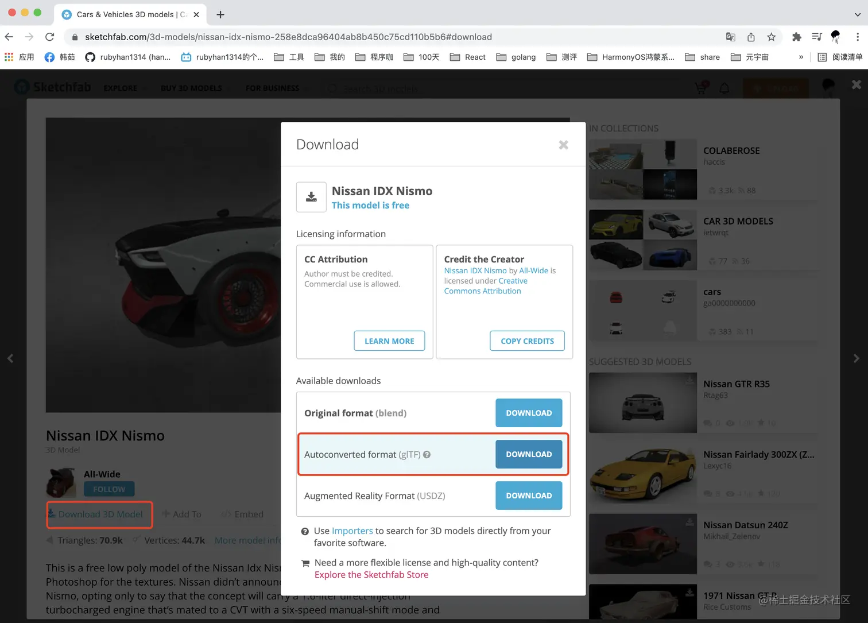Open the All-Wide link in Credit the Creator
The image size is (868, 623).
(x=534, y=271)
